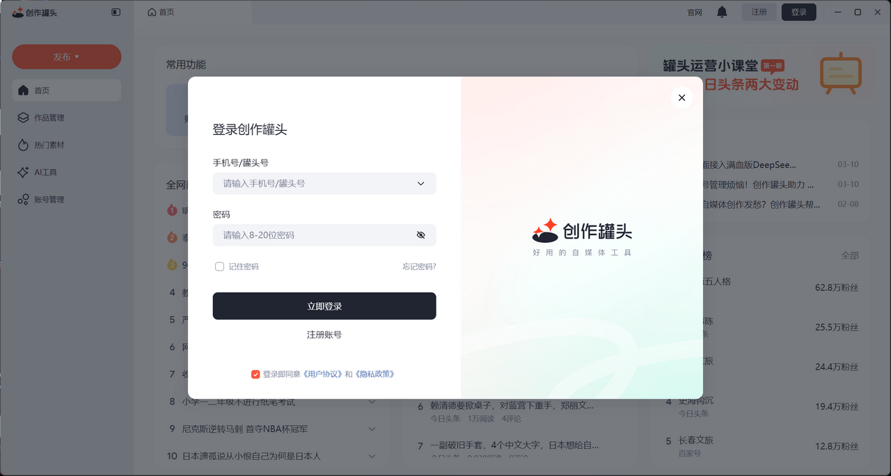Collapse the sidebar using the panel toggle icon

pos(116,12)
